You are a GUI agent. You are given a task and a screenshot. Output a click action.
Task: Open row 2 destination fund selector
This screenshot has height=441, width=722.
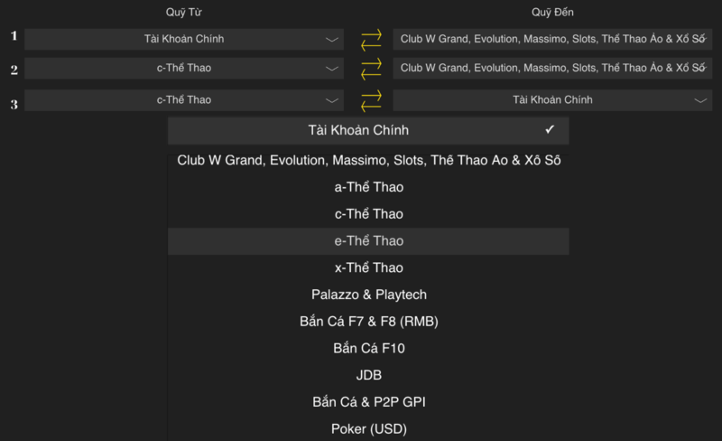[x=551, y=69]
